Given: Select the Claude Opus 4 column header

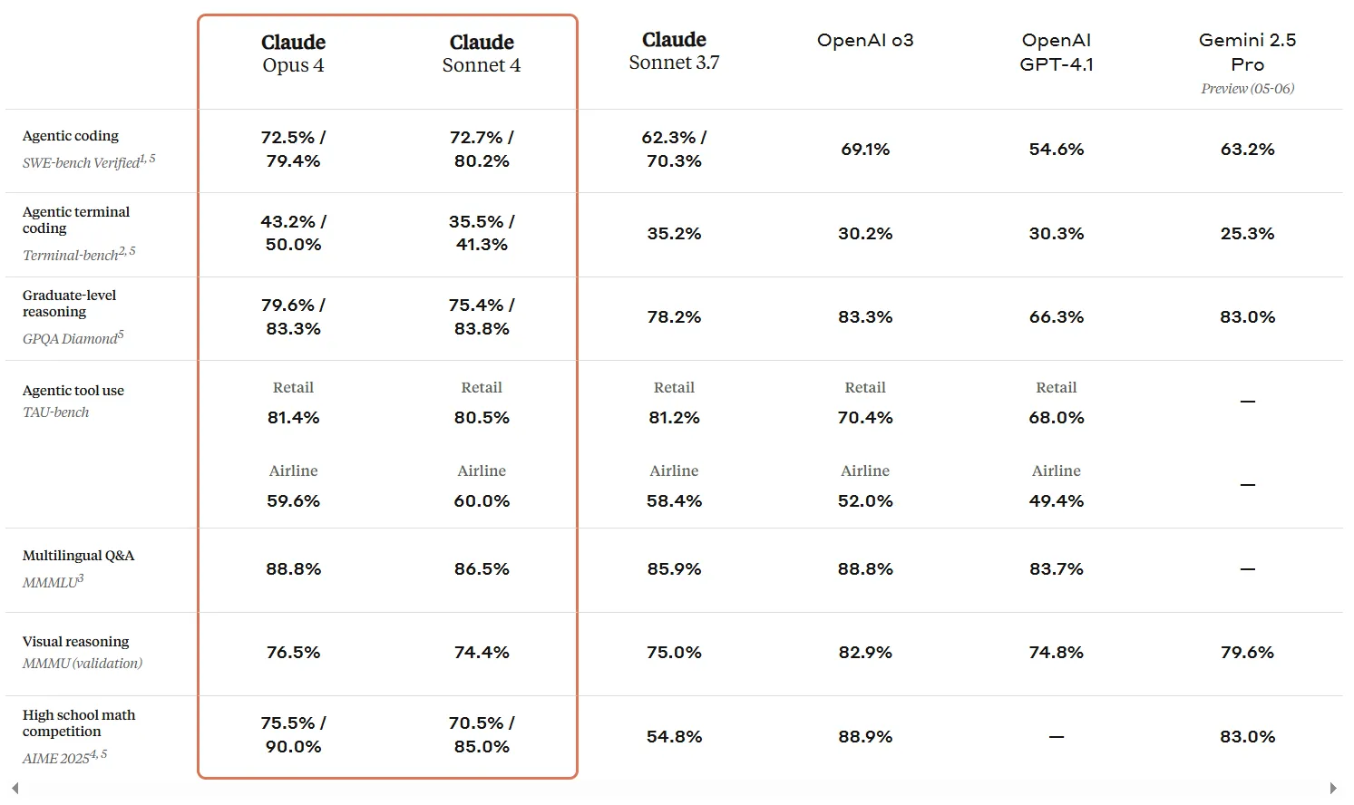Looking at the screenshot, I should click(x=293, y=53).
